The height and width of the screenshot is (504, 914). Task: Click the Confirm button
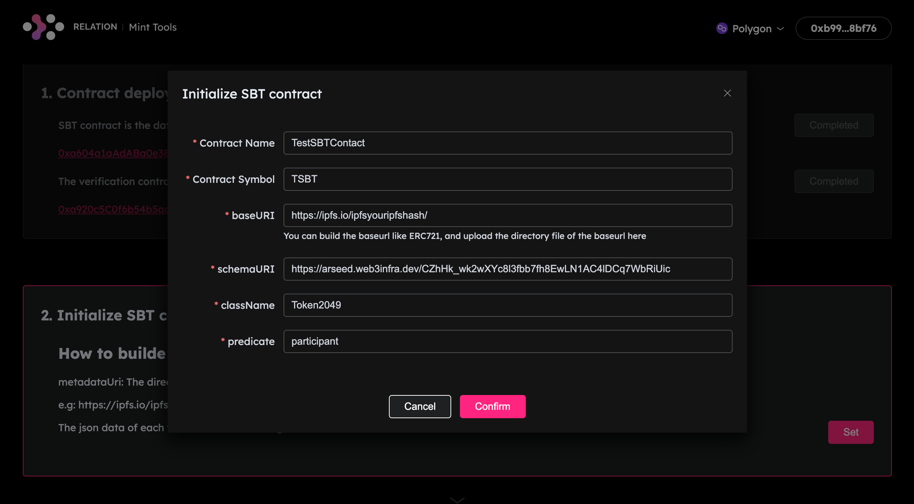[492, 406]
